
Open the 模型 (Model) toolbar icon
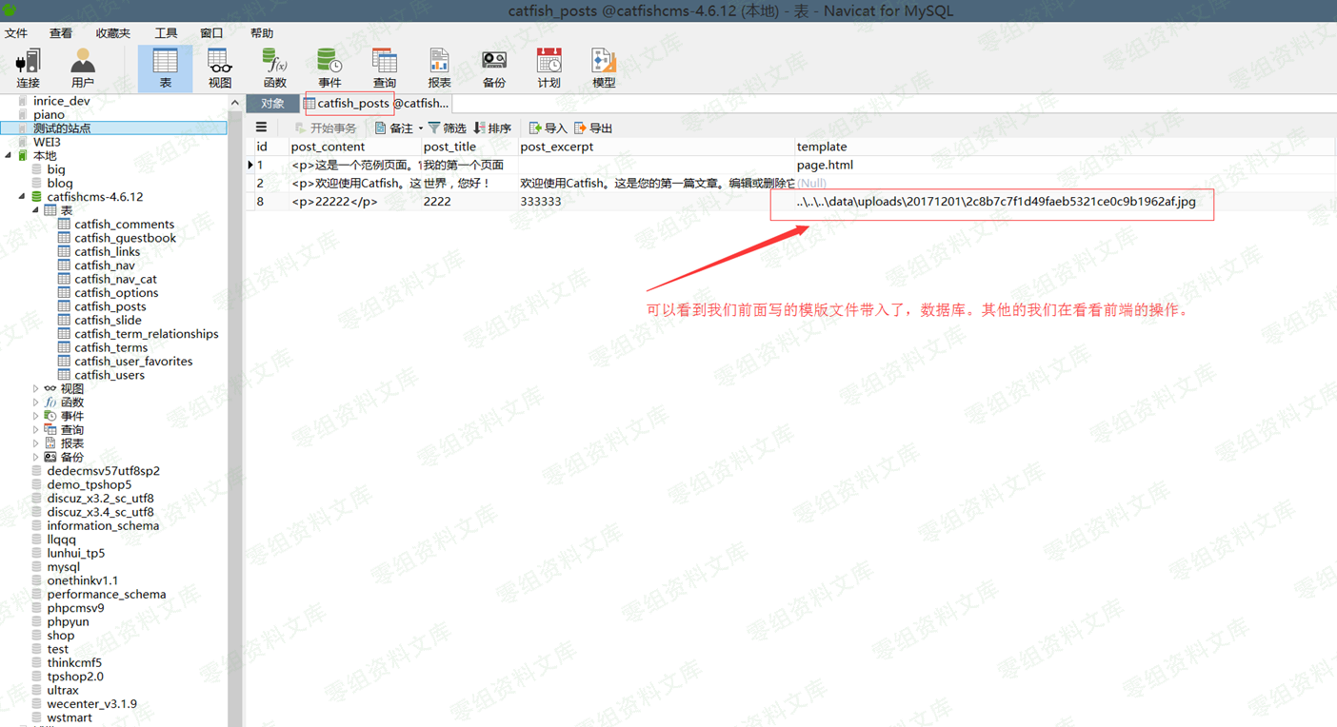pos(604,69)
